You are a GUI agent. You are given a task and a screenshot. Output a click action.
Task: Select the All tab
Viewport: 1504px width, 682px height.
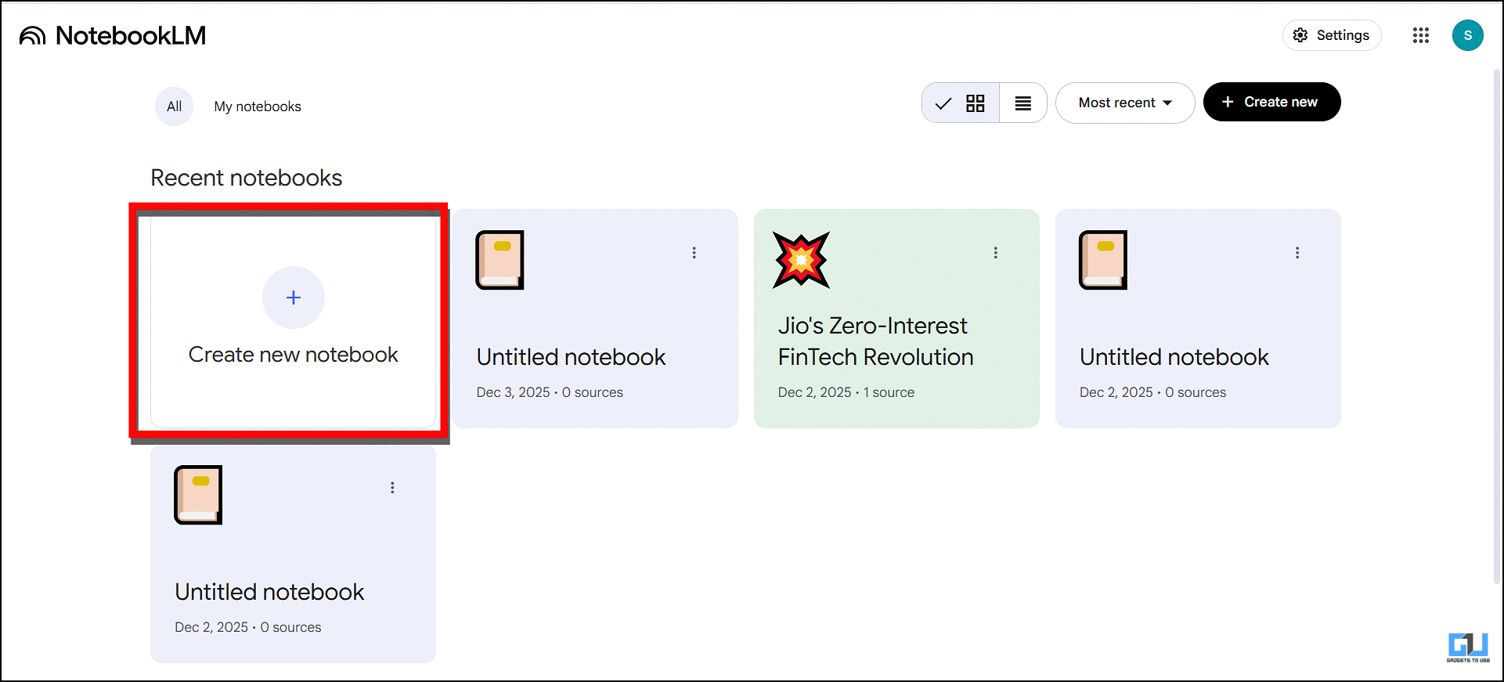point(174,106)
